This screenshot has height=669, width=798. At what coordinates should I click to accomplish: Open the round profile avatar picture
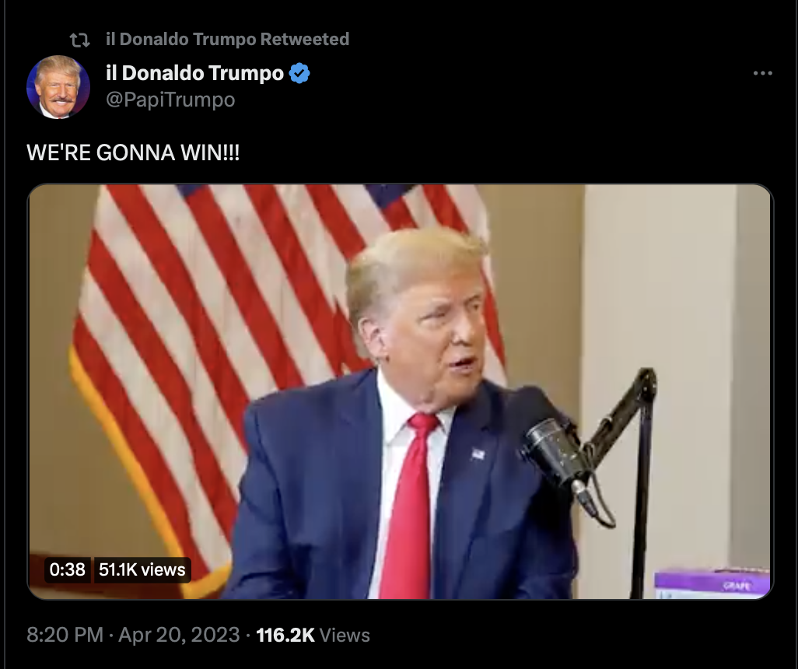point(58,87)
